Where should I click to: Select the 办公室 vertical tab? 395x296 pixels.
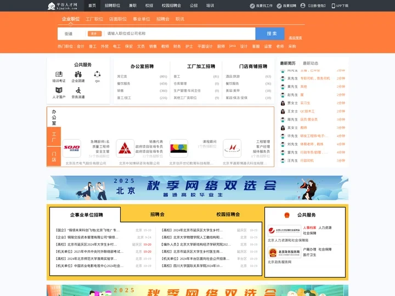coord(54,117)
